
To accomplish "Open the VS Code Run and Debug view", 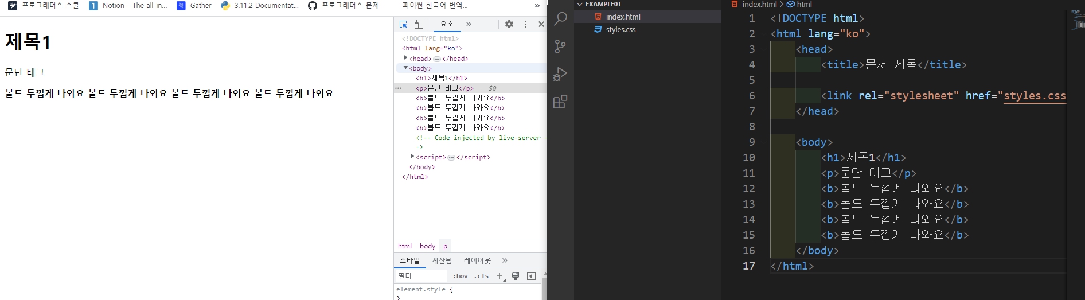I will (560, 74).
